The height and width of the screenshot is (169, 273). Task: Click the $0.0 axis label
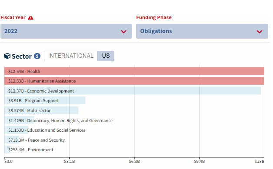click(x=9, y=162)
